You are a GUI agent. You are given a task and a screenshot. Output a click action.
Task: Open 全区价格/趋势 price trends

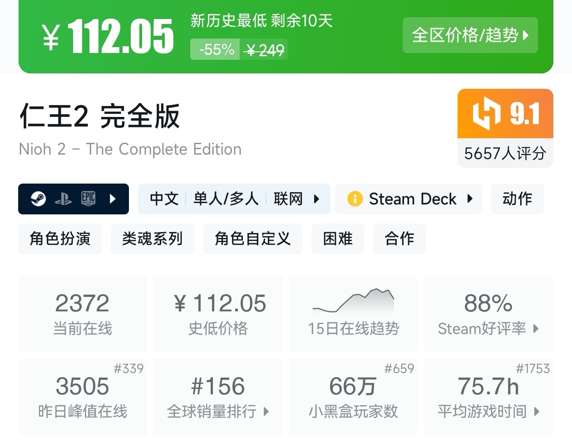[x=470, y=35]
